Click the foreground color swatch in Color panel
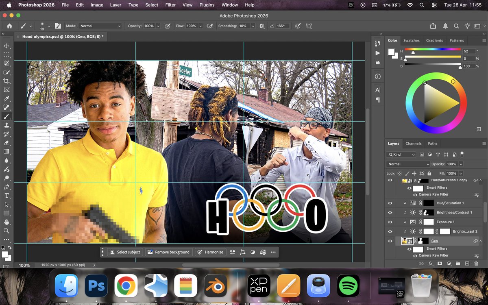 tap(391, 52)
